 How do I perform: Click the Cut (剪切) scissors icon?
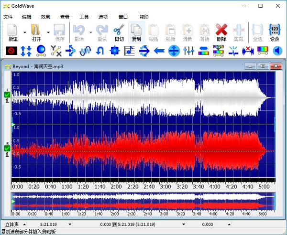click(118, 30)
